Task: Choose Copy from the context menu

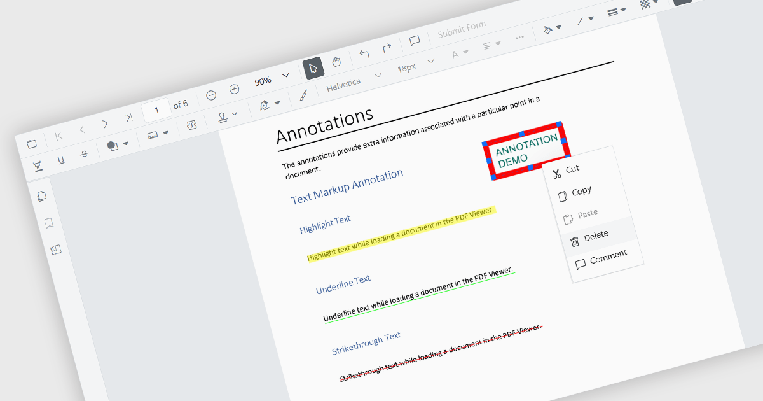Action: [581, 192]
